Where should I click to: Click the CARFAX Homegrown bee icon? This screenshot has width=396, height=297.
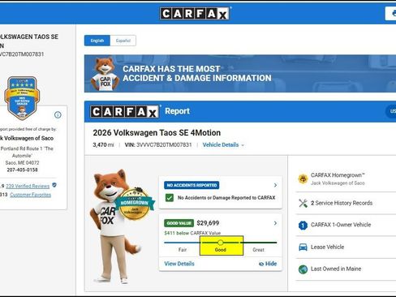(x=303, y=179)
